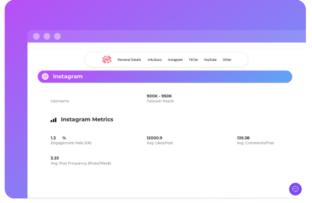312x203 pixels.
Task: Click the Avg. Comments/Post label
Action: point(255,143)
